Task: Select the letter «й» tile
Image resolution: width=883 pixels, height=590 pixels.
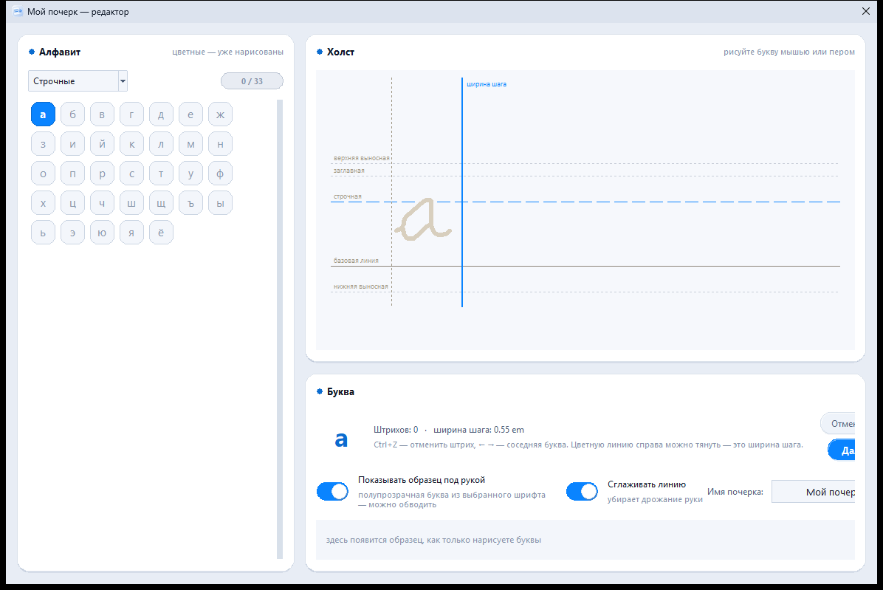Action: 102,144
